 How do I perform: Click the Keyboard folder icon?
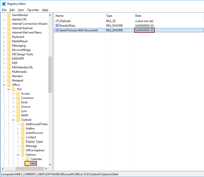pos(9,37)
